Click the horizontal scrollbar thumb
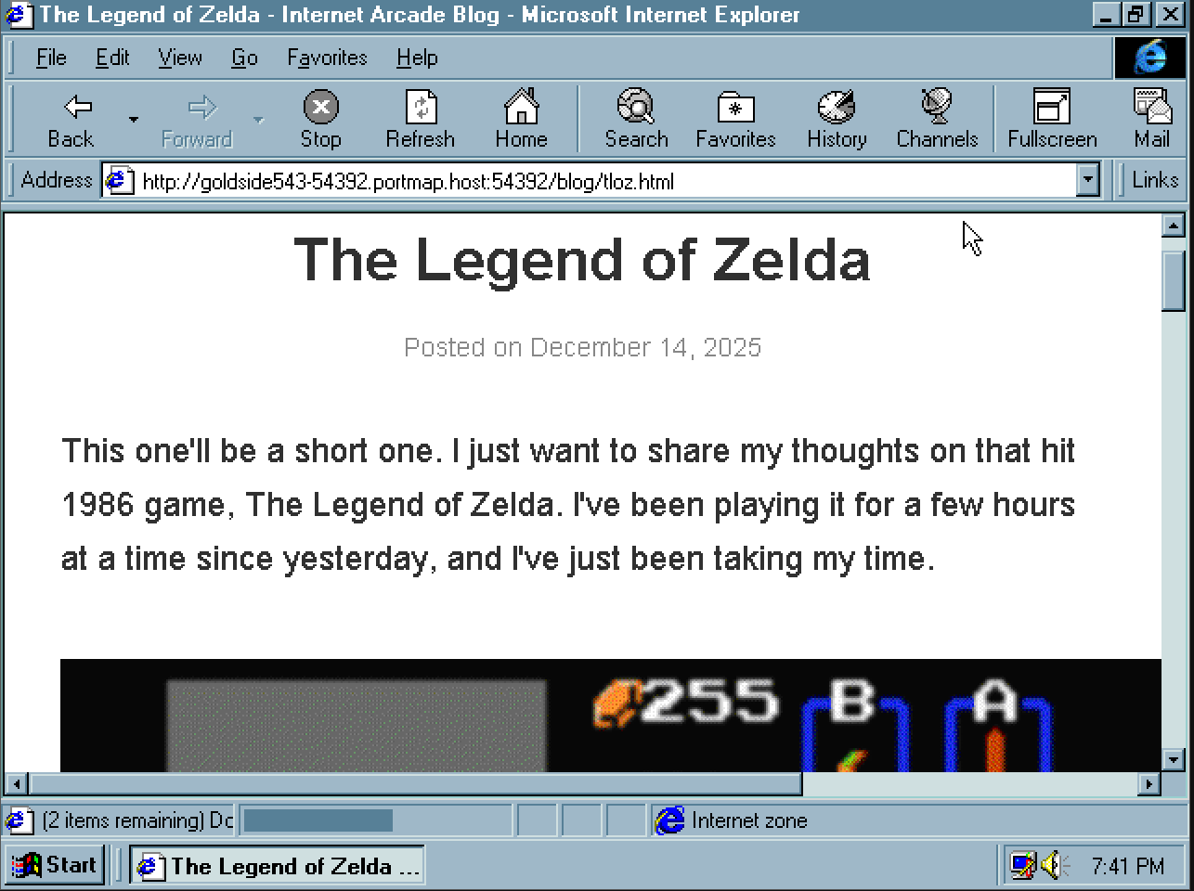Screen dimensions: 1194x891 (x=415, y=784)
